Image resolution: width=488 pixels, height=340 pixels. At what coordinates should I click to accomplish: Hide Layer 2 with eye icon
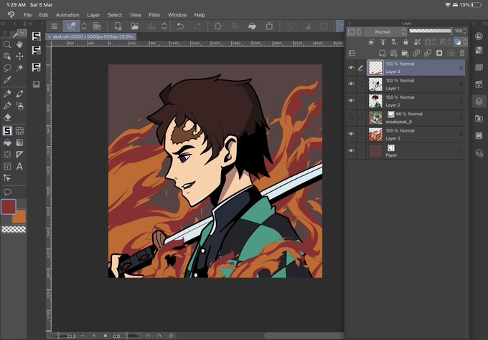(x=351, y=101)
